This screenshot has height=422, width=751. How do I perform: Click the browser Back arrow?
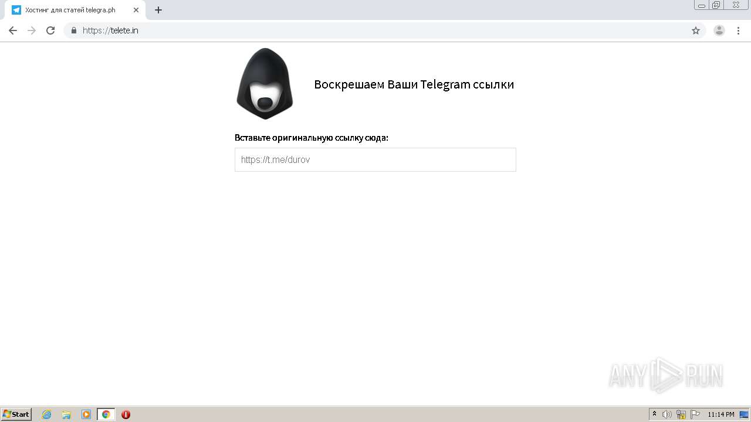coord(12,30)
